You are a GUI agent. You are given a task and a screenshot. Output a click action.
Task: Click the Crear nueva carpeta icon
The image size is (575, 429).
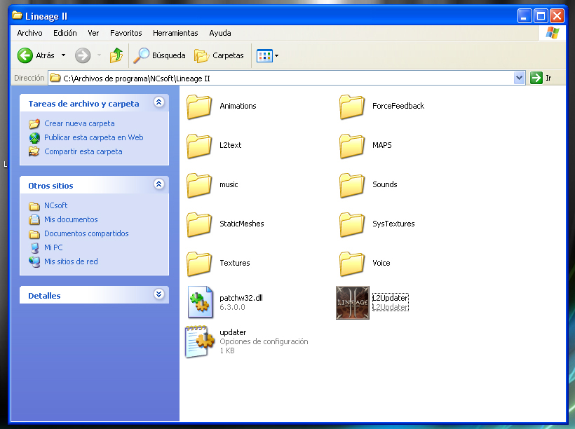pos(34,124)
